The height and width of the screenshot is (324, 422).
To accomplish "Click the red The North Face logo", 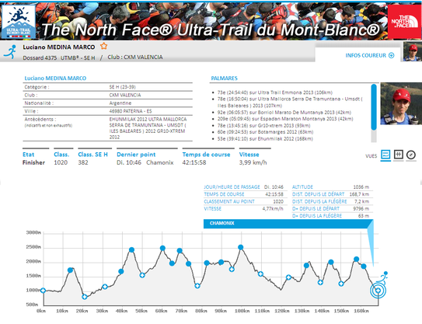I will tap(404, 22).
